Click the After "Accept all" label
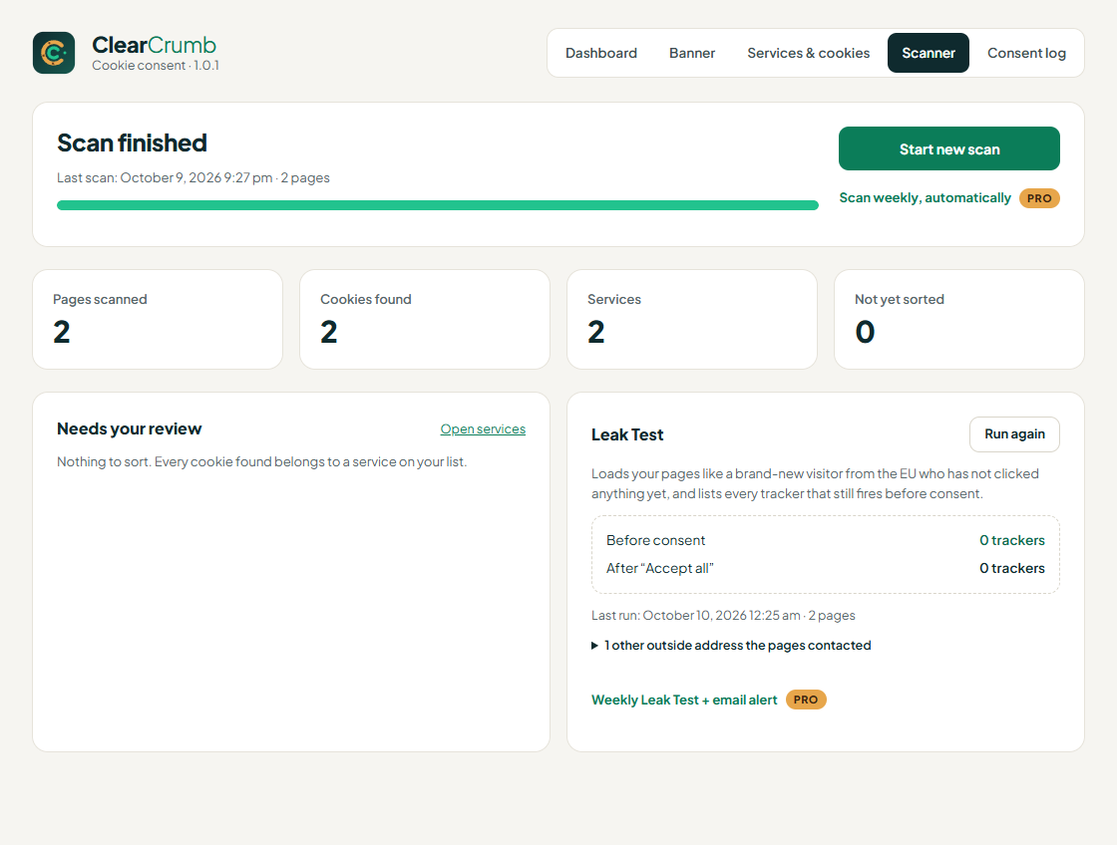 (659, 568)
